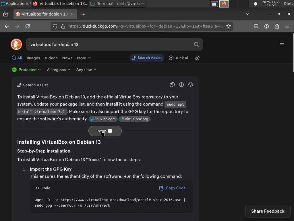Click the Step-by-Step Installation subheading

click(44, 151)
